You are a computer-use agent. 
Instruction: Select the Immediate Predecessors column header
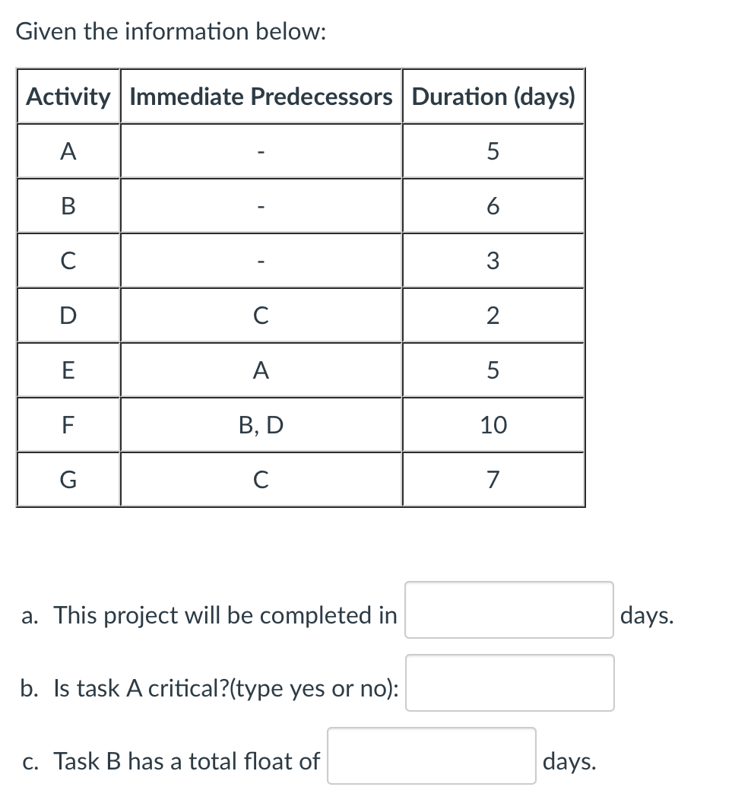(260, 97)
